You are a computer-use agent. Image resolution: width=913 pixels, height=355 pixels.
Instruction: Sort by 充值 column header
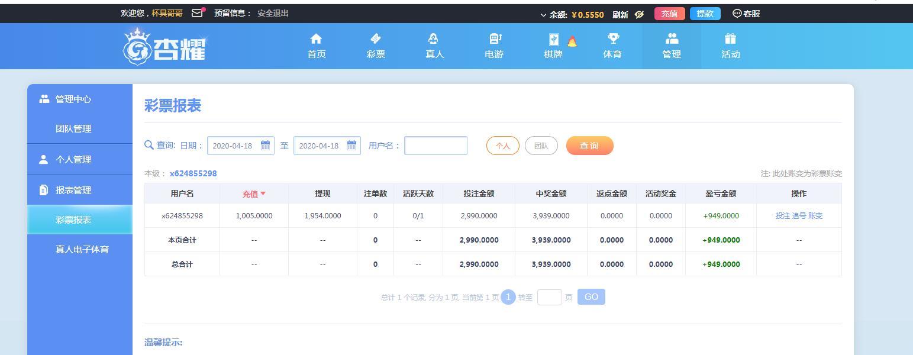(x=254, y=193)
